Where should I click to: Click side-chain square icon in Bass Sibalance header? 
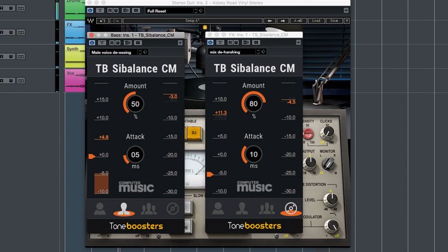coord(138,43)
